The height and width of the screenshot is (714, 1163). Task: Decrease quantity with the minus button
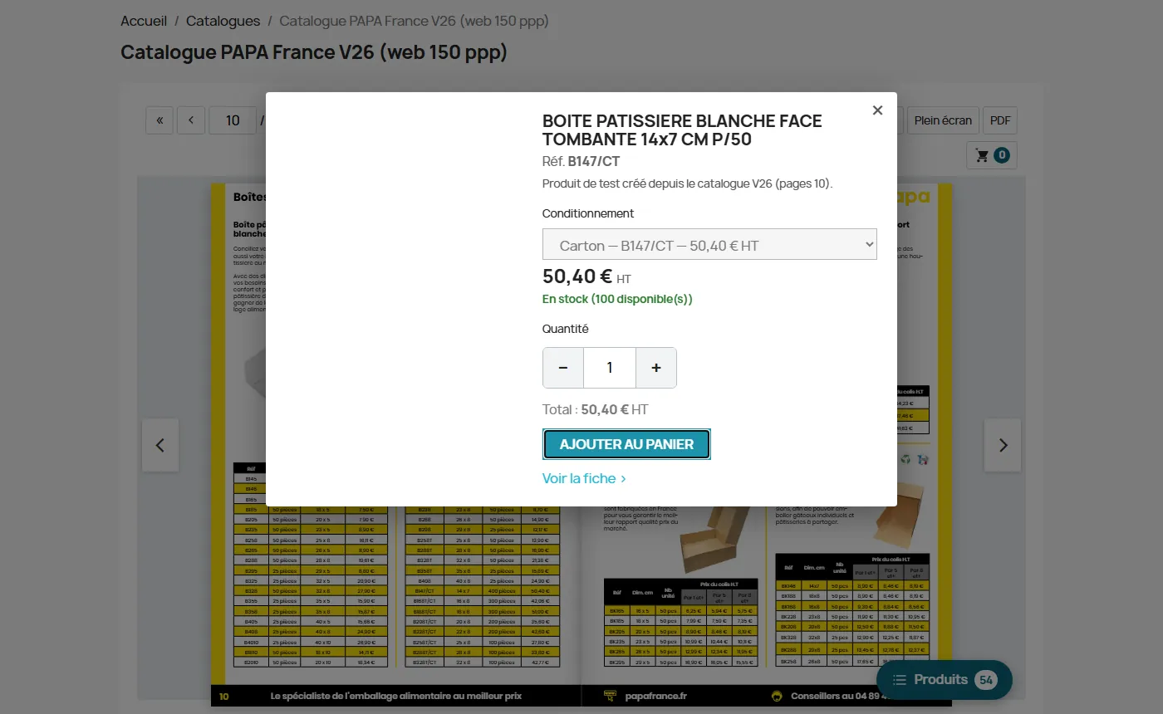coord(563,368)
